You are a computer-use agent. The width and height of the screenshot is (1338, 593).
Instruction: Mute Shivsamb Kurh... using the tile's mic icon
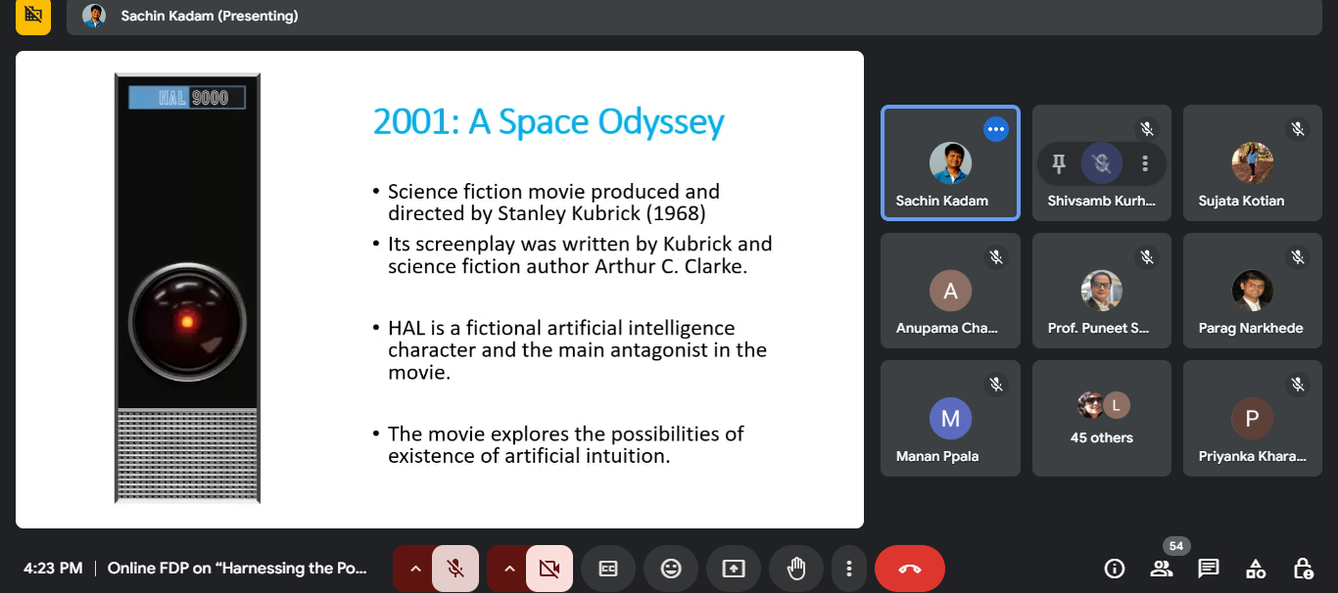pyautogui.click(x=1102, y=163)
